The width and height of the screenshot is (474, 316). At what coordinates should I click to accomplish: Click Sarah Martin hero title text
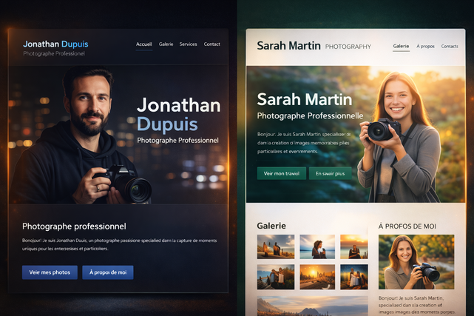[x=305, y=99]
